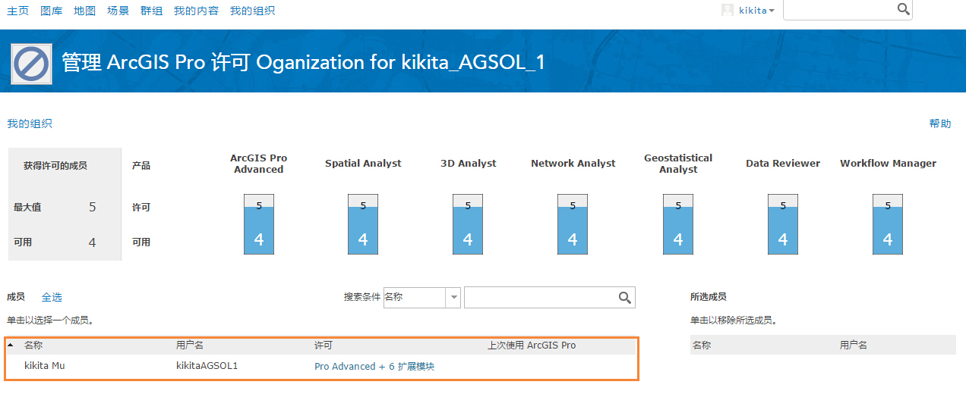Sort members by the 名称 column arrow
The width and height of the screenshot is (966, 394).
(x=11, y=346)
